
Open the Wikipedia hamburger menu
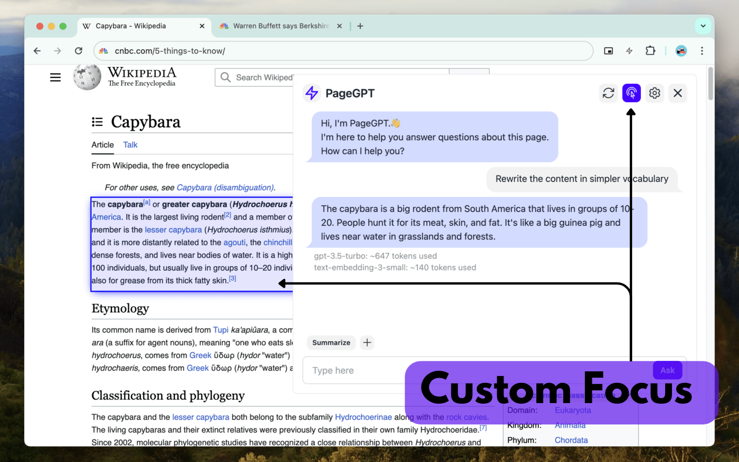(x=55, y=77)
